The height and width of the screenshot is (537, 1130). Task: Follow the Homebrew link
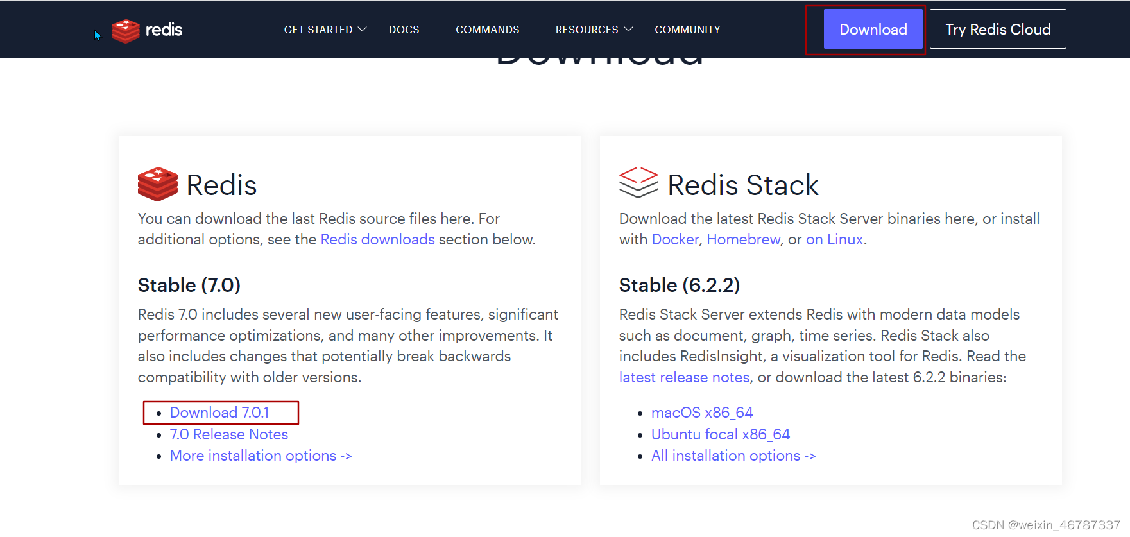tap(744, 239)
